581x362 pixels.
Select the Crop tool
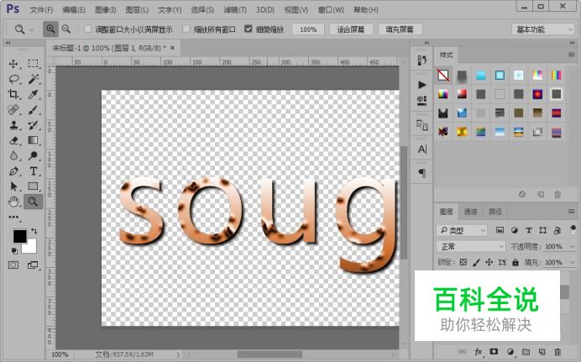click(x=13, y=94)
